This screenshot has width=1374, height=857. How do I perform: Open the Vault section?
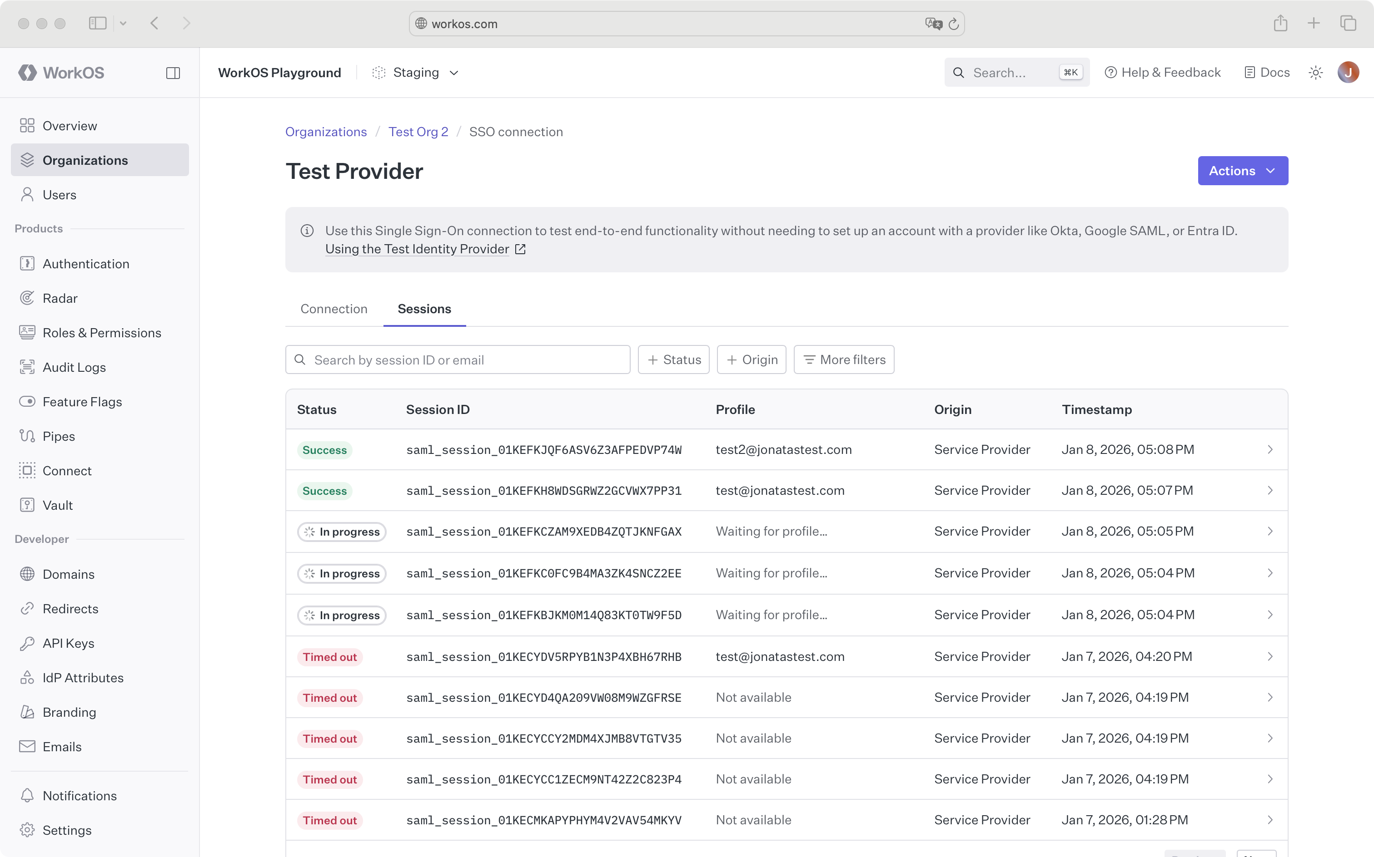(57, 505)
